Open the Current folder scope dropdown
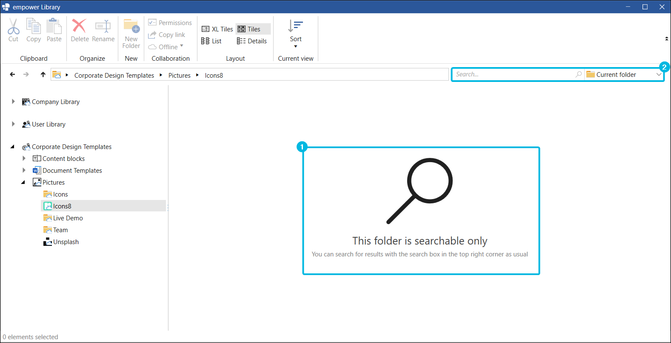The height and width of the screenshot is (343, 671). pos(624,74)
